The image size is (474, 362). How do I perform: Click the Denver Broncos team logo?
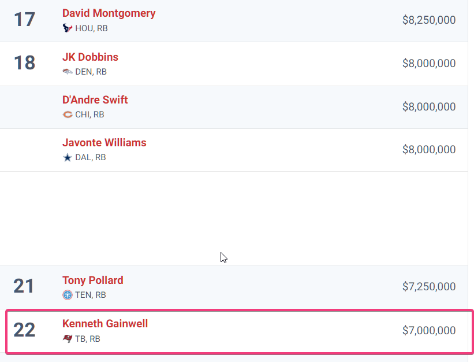pos(68,72)
